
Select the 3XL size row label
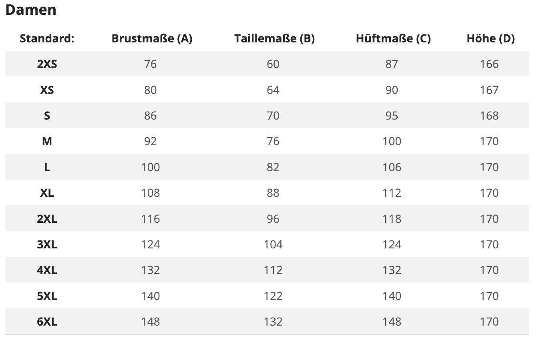coord(47,244)
